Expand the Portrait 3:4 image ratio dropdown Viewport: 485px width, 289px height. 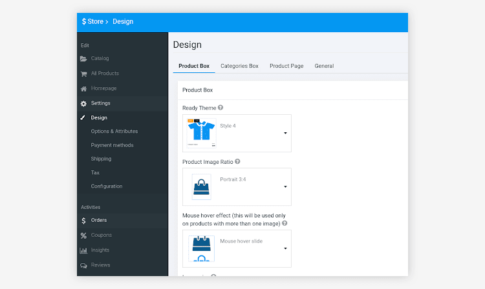285,187
